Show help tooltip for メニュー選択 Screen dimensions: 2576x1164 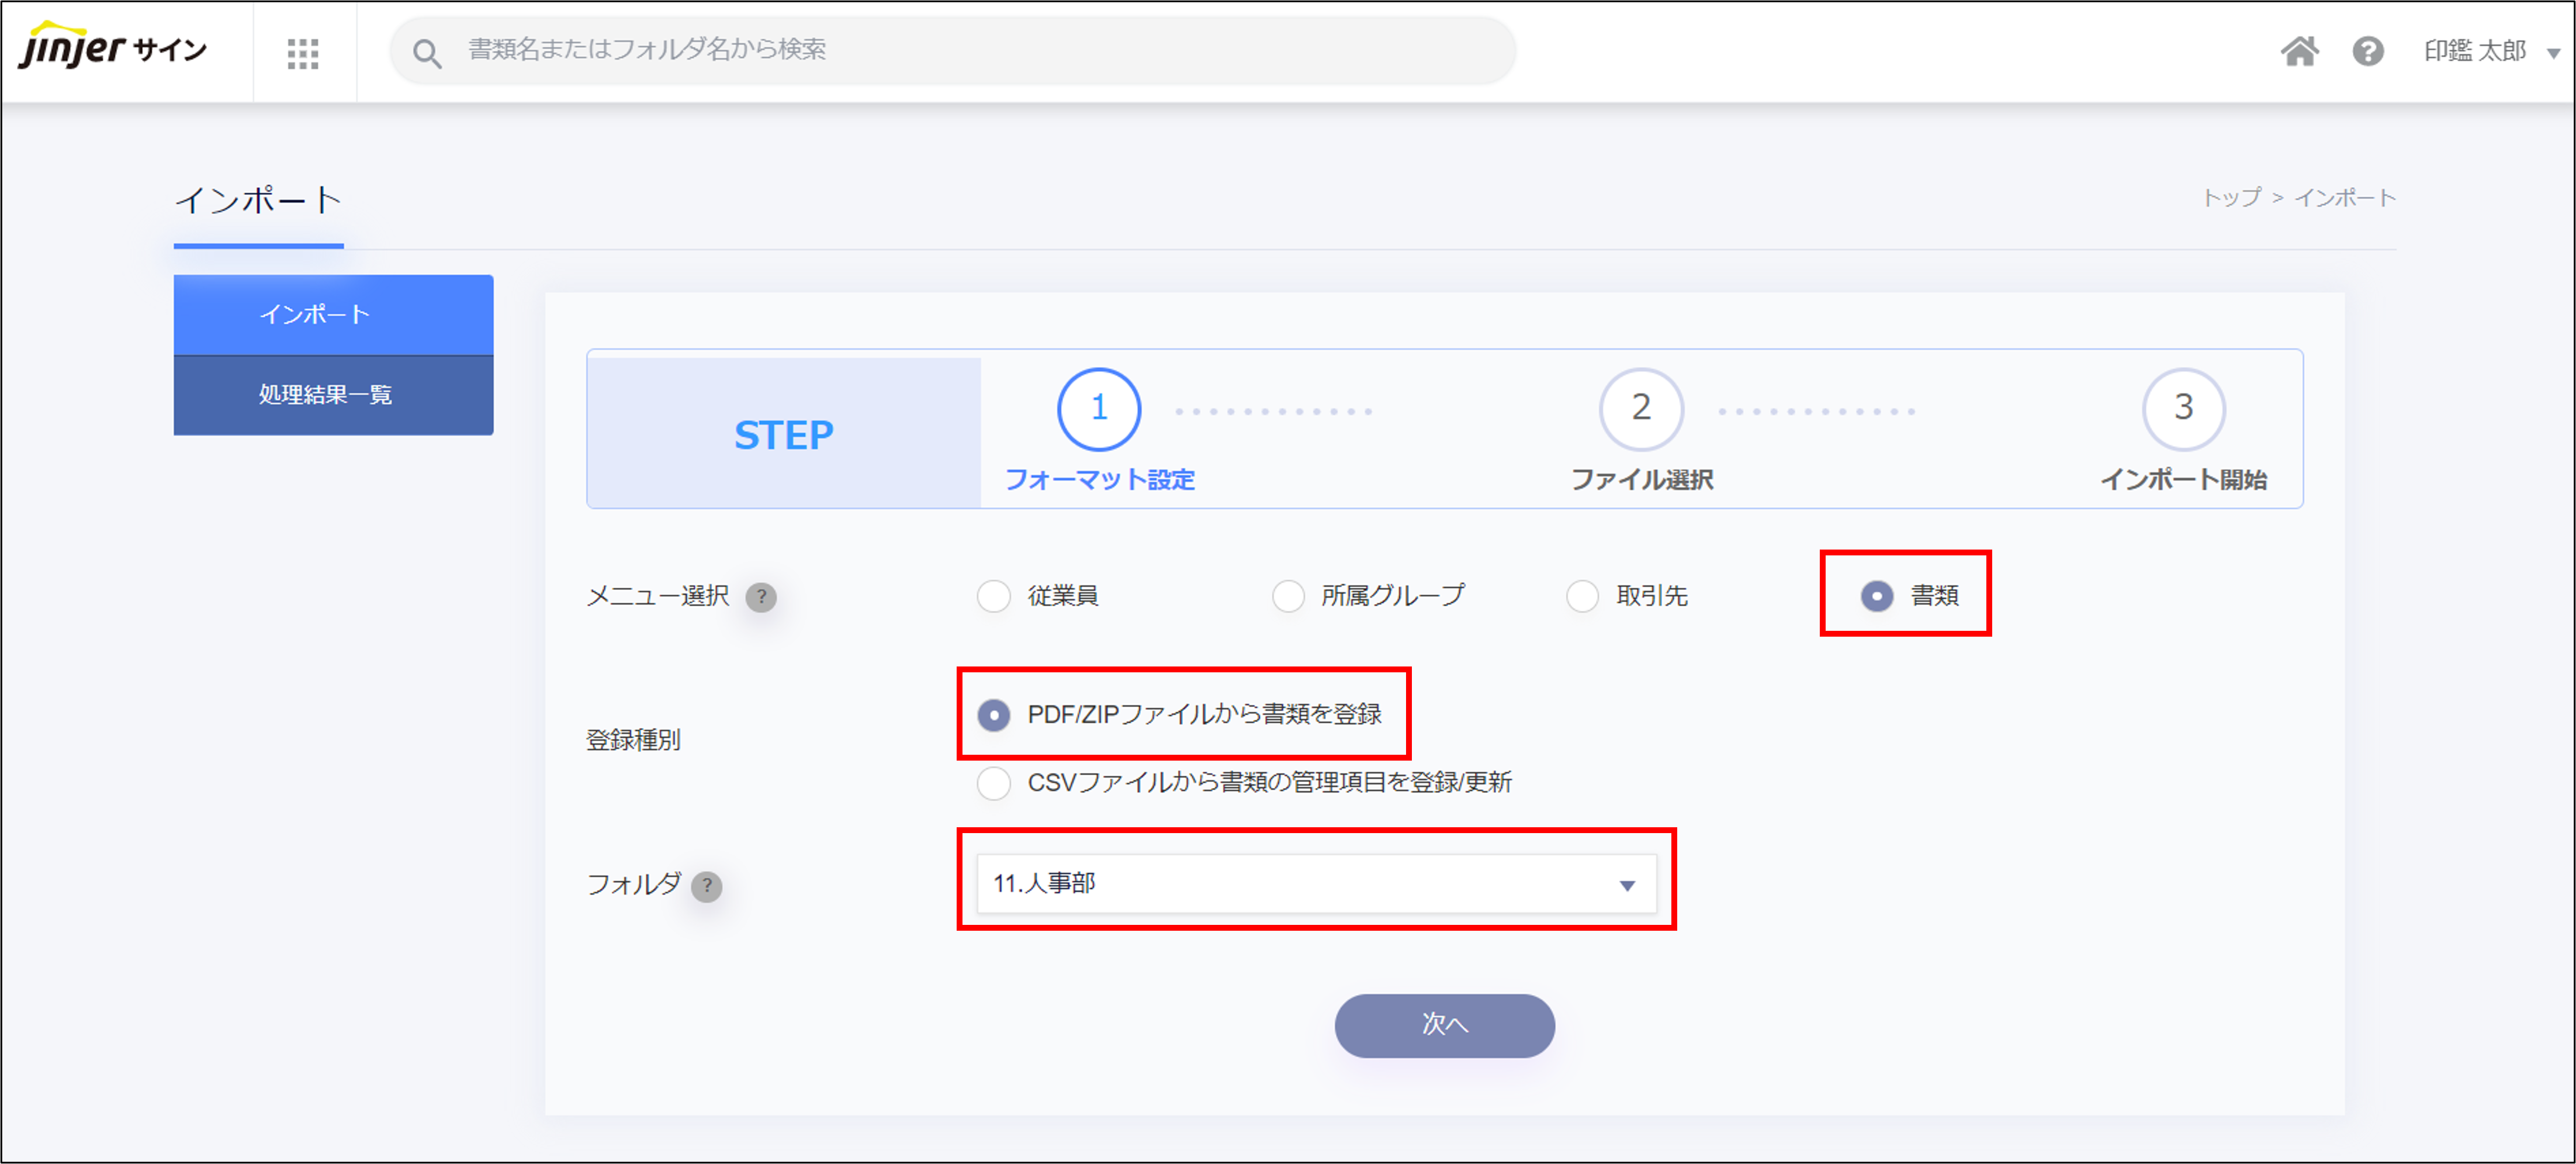tap(761, 597)
